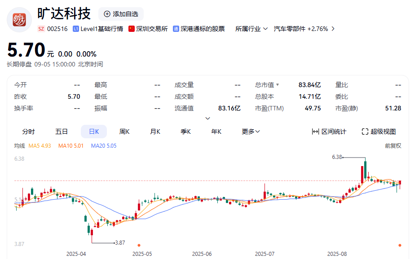Click the 市盈(TTM) label
Screen dimensions: 410x259
tap(269, 108)
